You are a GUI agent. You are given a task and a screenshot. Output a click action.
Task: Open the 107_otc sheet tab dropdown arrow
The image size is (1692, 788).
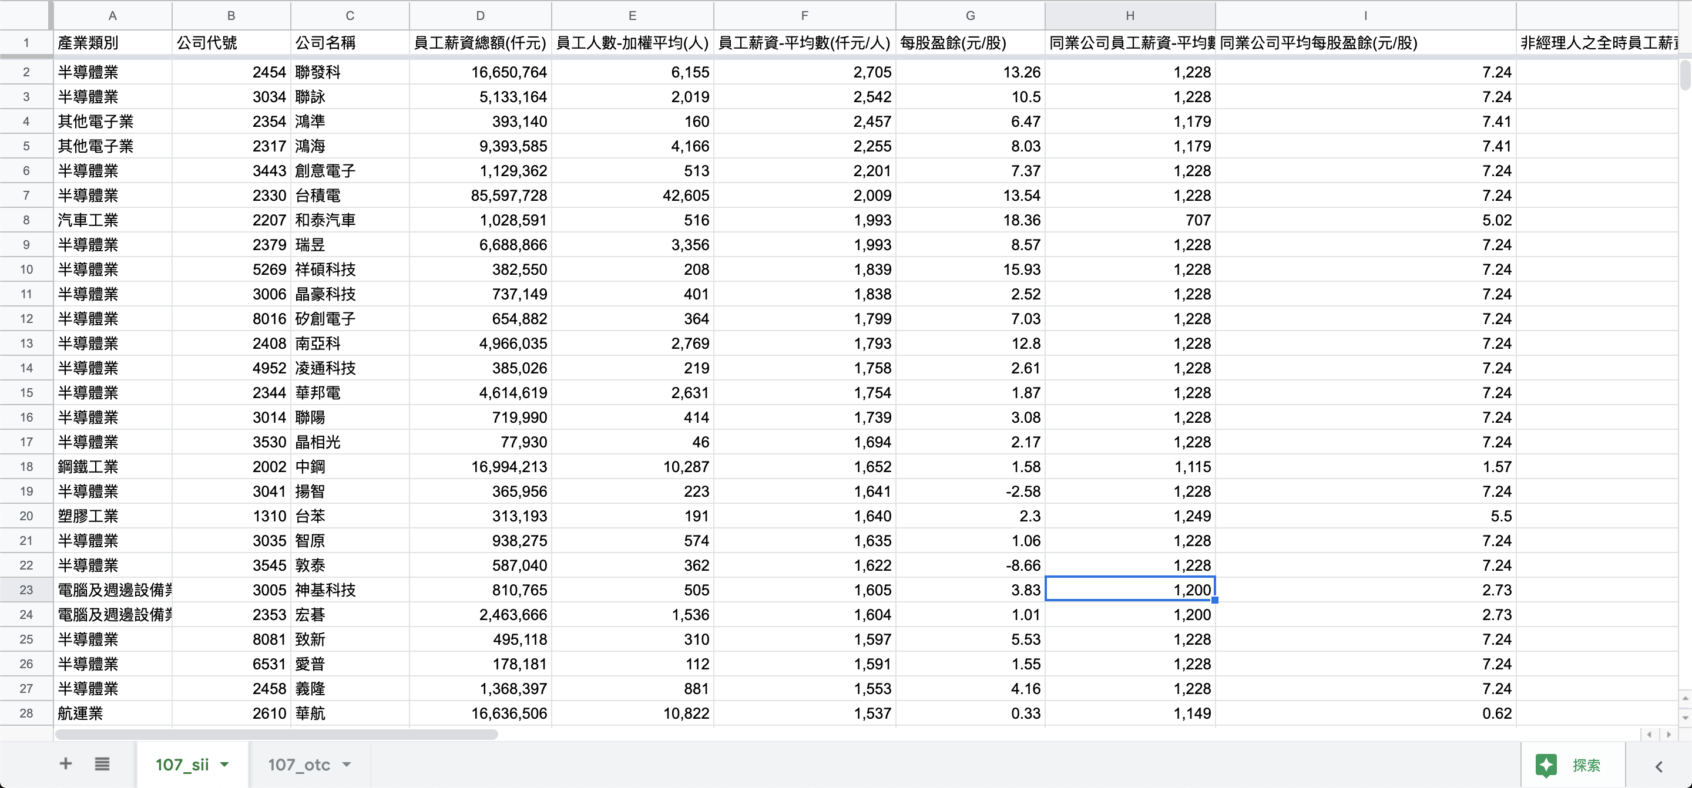[347, 765]
